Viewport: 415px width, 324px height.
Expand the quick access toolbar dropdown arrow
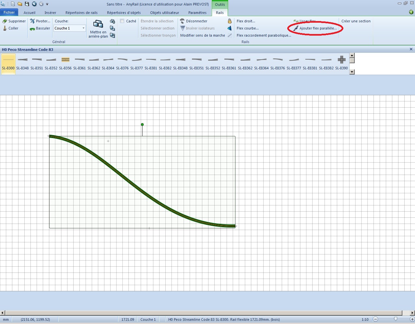click(x=47, y=4)
